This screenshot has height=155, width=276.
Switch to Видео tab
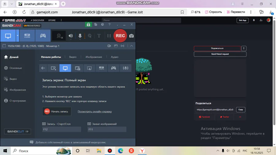coord(73,57)
